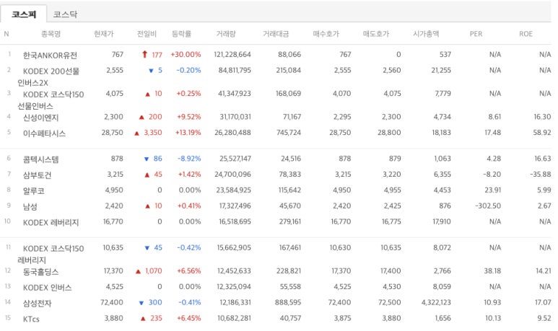Image resolution: width=558 pixels, height=331 pixels.
Task: Open the 동국홀딩스 stock link
Action: (40, 272)
